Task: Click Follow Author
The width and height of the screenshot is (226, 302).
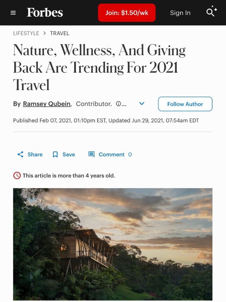Action: [x=185, y=104]
